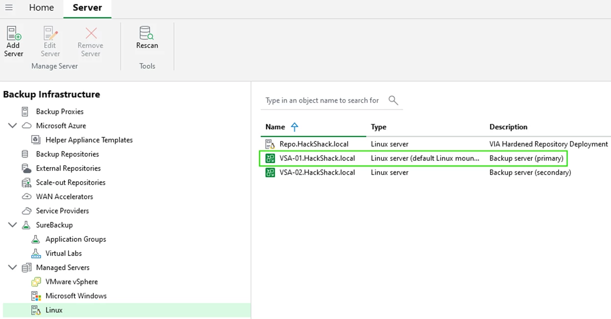Select the Server ribbon tab
611x319 pixels.
coord(87,7)
